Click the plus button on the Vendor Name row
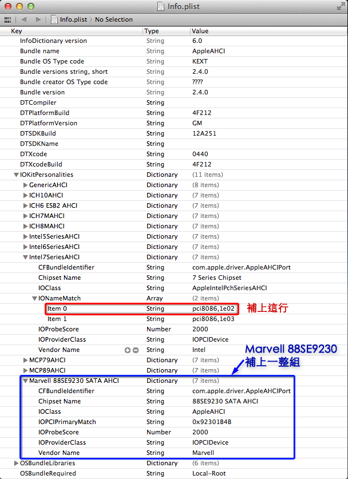348x479 pixels. [128, 350]
